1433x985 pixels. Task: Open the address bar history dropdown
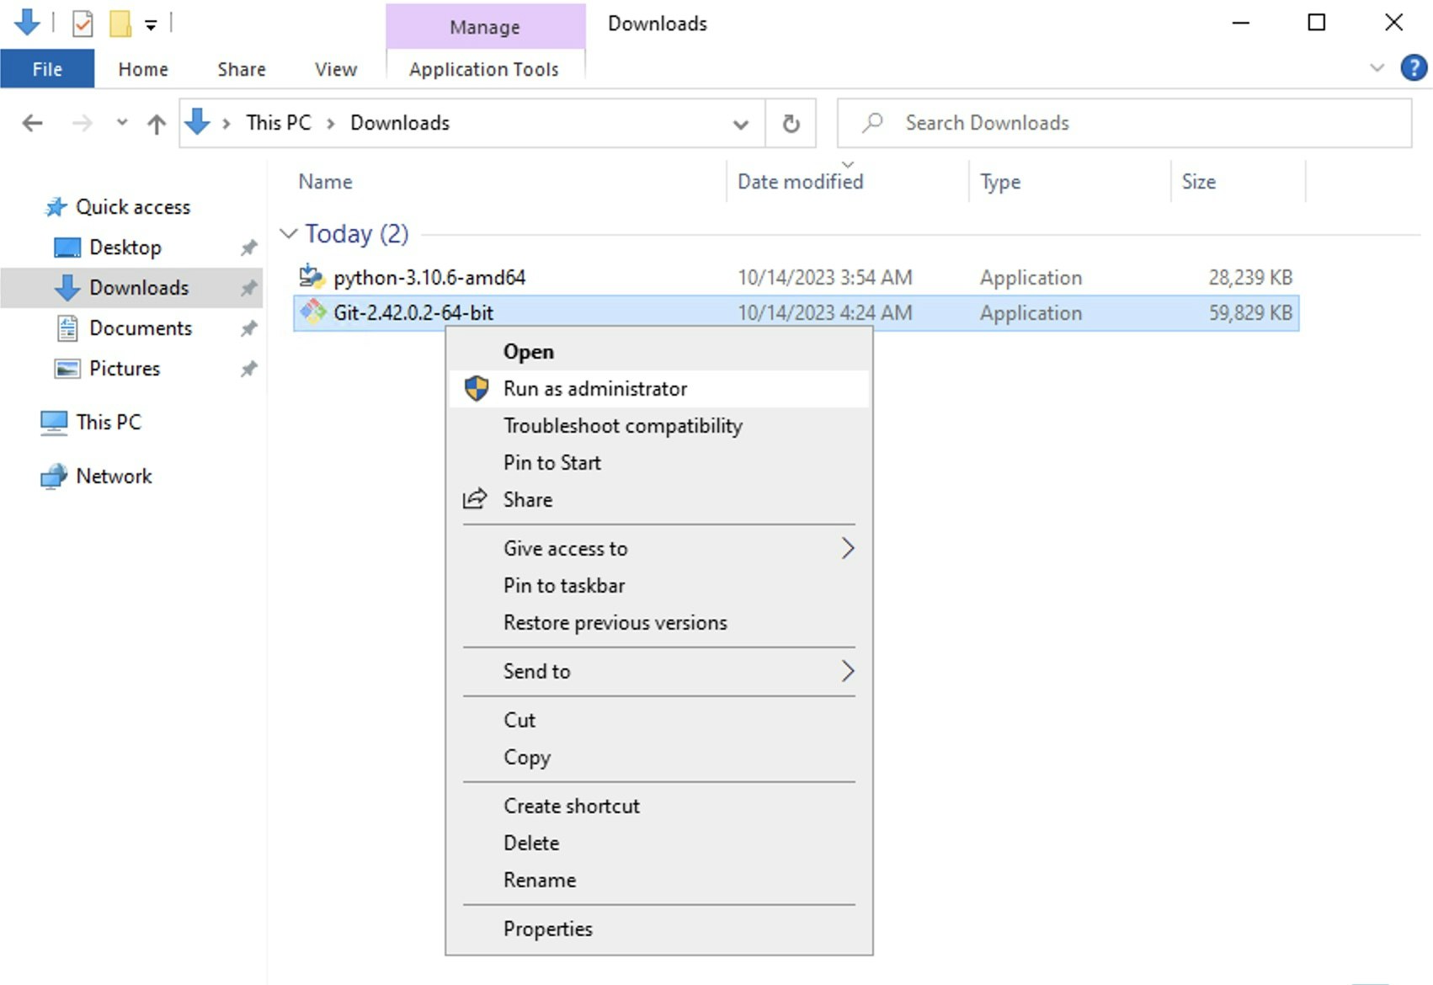click(741, 125)
